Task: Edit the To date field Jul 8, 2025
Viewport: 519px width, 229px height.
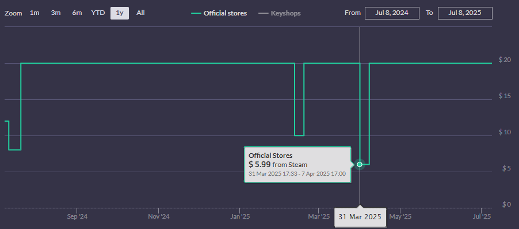Action: pyautogui.click(x=465, y=13)
